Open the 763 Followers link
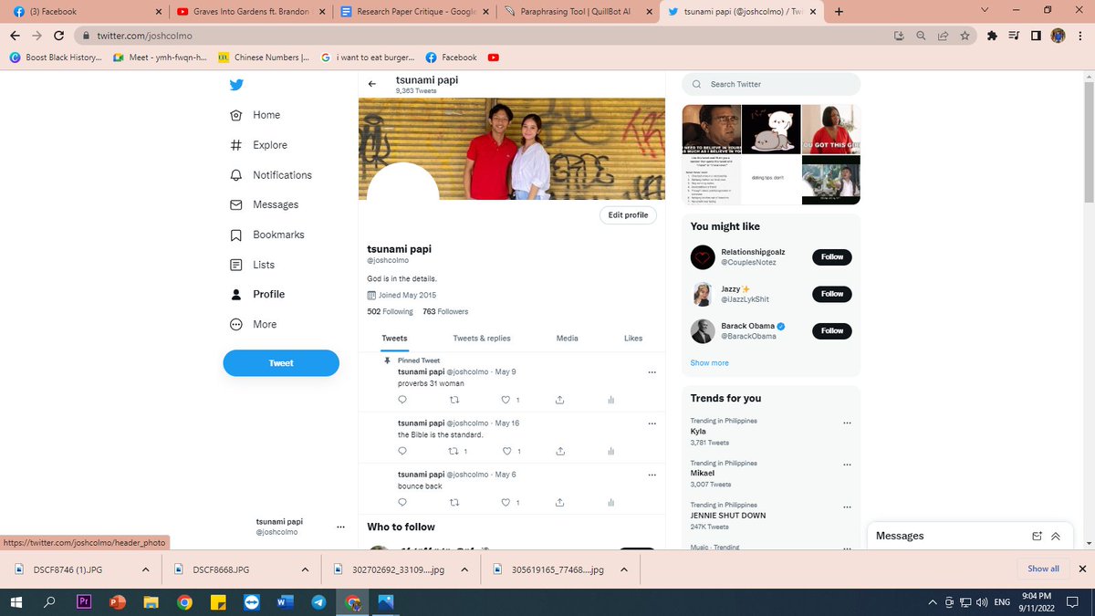1095x616 pixels. (x=445, y=311)
